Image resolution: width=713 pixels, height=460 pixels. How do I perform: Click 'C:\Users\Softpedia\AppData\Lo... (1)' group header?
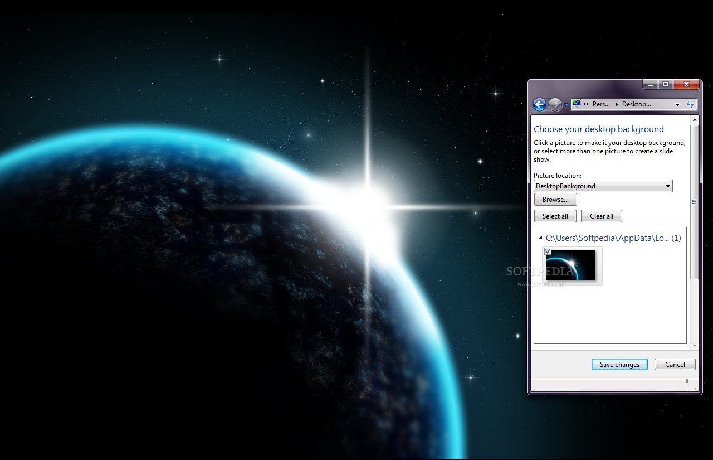[x=613, y=238]
